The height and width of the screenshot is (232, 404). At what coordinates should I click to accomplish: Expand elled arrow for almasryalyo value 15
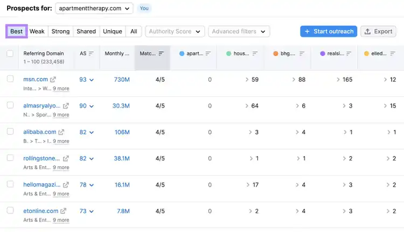point(385,106)
